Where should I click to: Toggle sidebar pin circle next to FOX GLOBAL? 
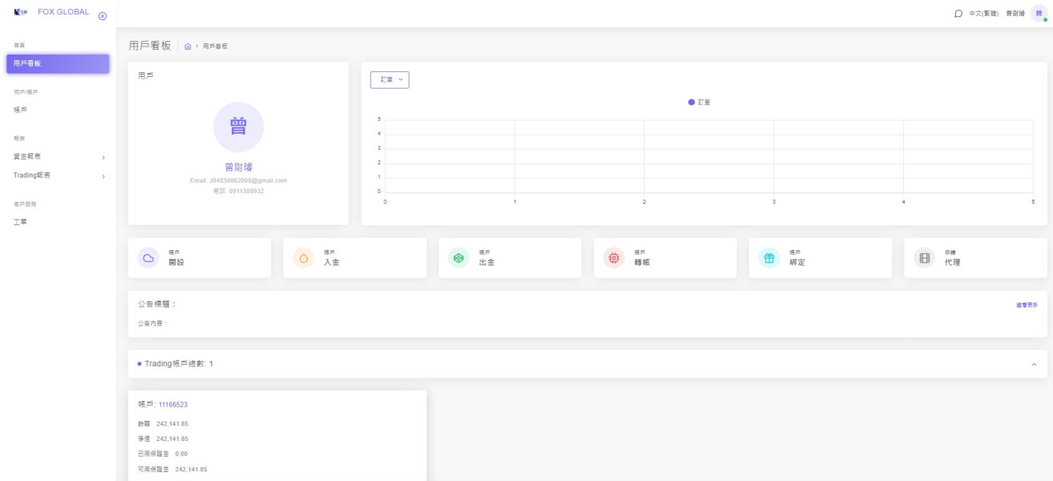(102, 16)
